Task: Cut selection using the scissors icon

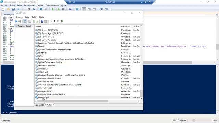Action: (x=18, y=9)
